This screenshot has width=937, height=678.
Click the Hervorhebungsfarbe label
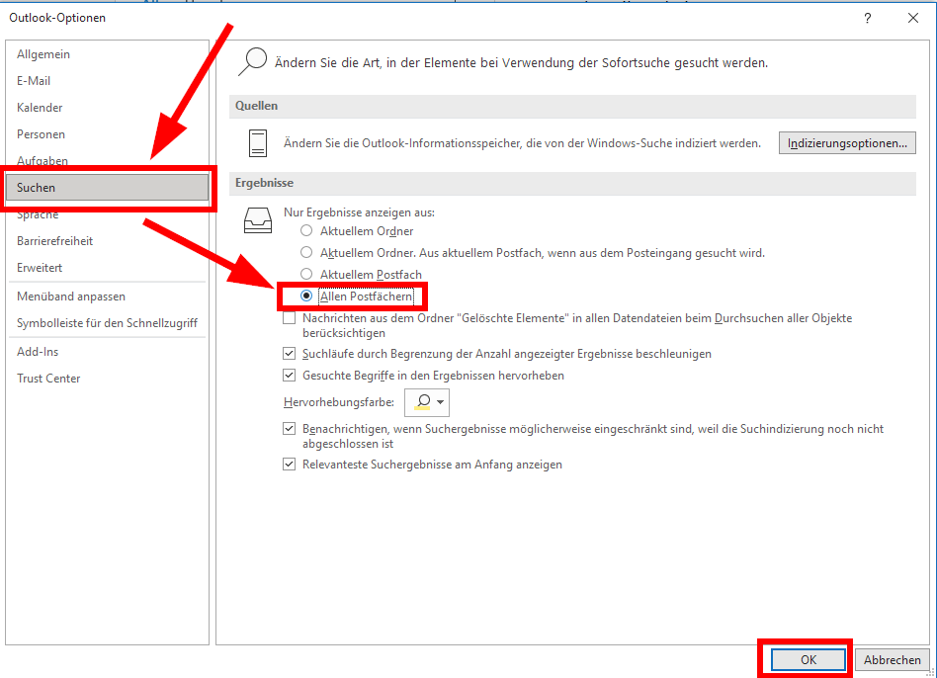[x=339, y=402]
